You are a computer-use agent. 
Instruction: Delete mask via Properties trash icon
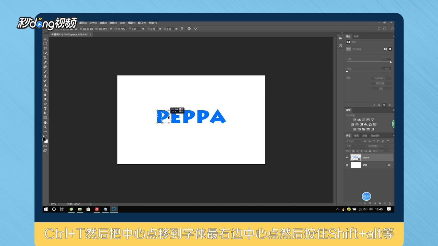click(390, 105)
